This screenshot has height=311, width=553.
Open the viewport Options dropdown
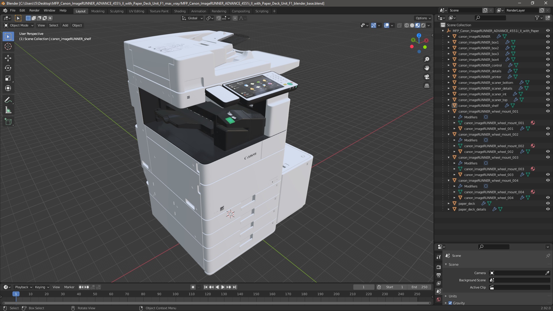coord(423,18)
